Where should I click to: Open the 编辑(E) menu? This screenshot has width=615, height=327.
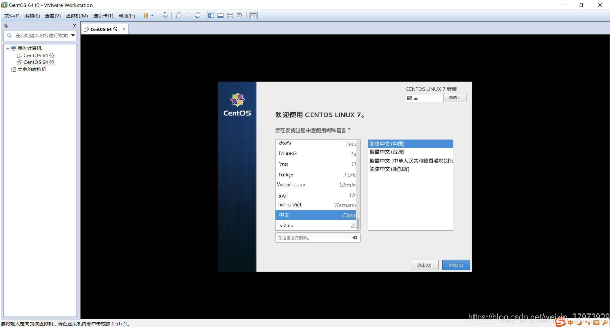point(32,16)
